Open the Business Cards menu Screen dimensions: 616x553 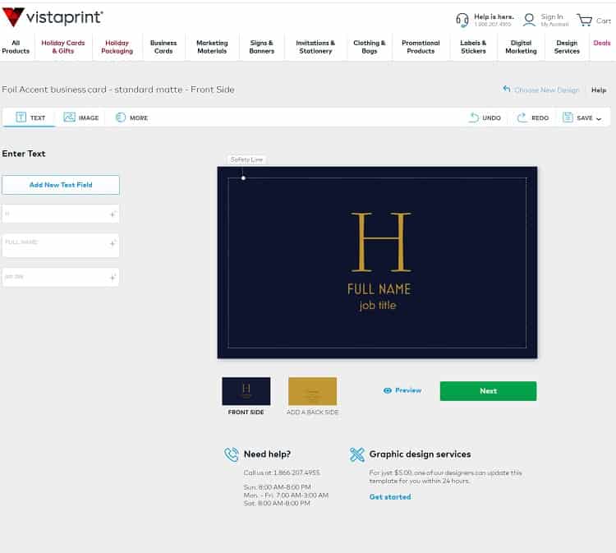163,47
